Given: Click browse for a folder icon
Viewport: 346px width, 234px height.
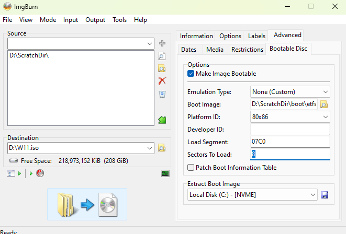Looking at the screenshot, I should [162, 68].
